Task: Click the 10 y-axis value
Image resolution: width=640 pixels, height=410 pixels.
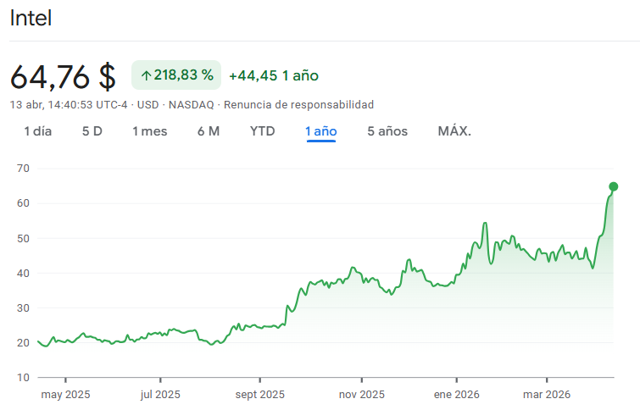Action: point(23,377)
